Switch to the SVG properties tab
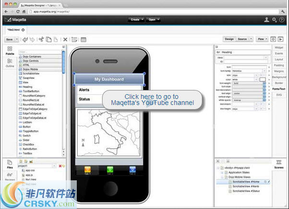Viewport: 289px width, 209px height. tap(279, 95)
